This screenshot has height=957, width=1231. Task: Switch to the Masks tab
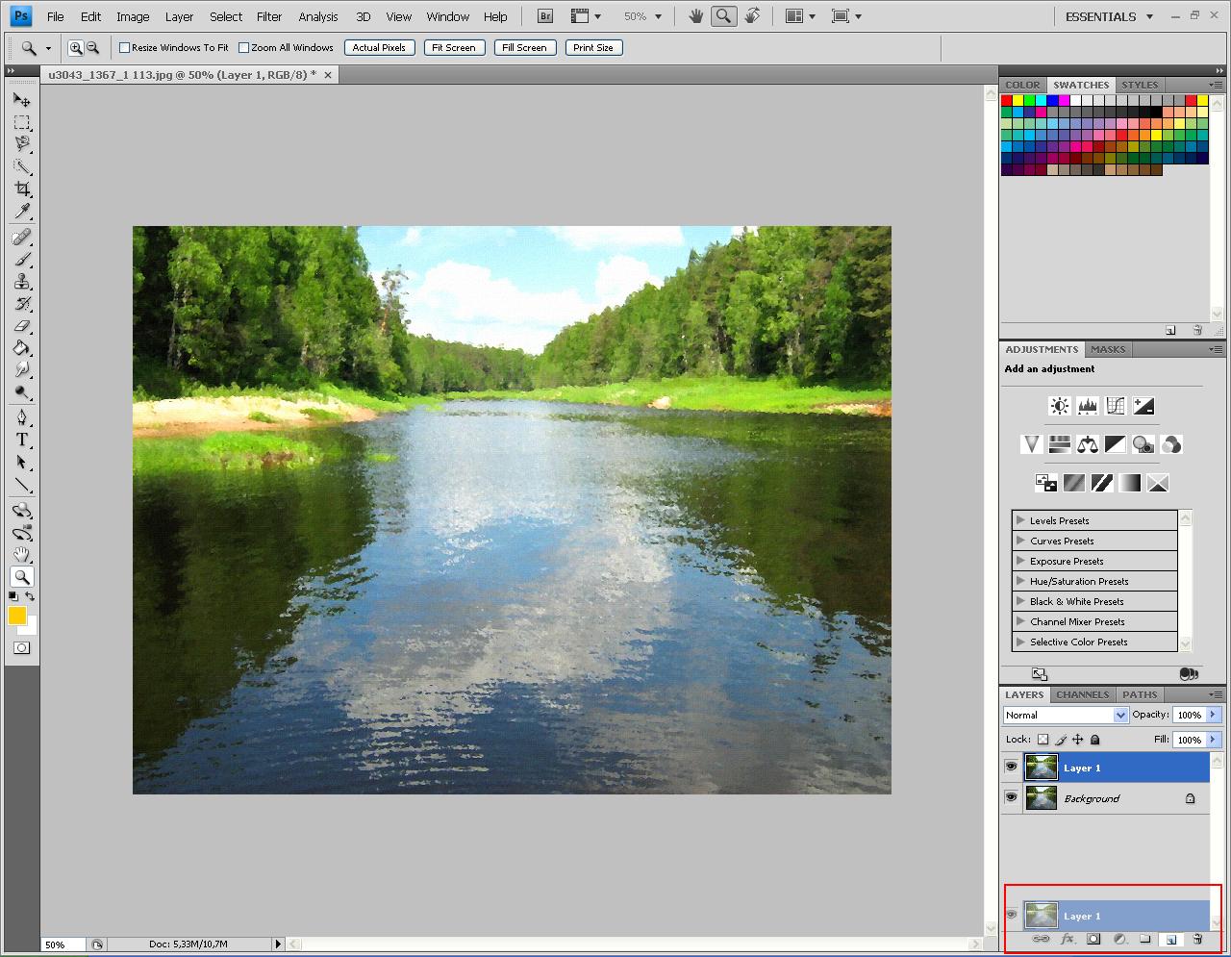coord(1108,349)
